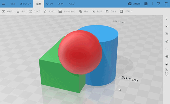The width and height of the screenshot is (170, 104).
Task: Open the hamburger menu
Action: (3, 4)
